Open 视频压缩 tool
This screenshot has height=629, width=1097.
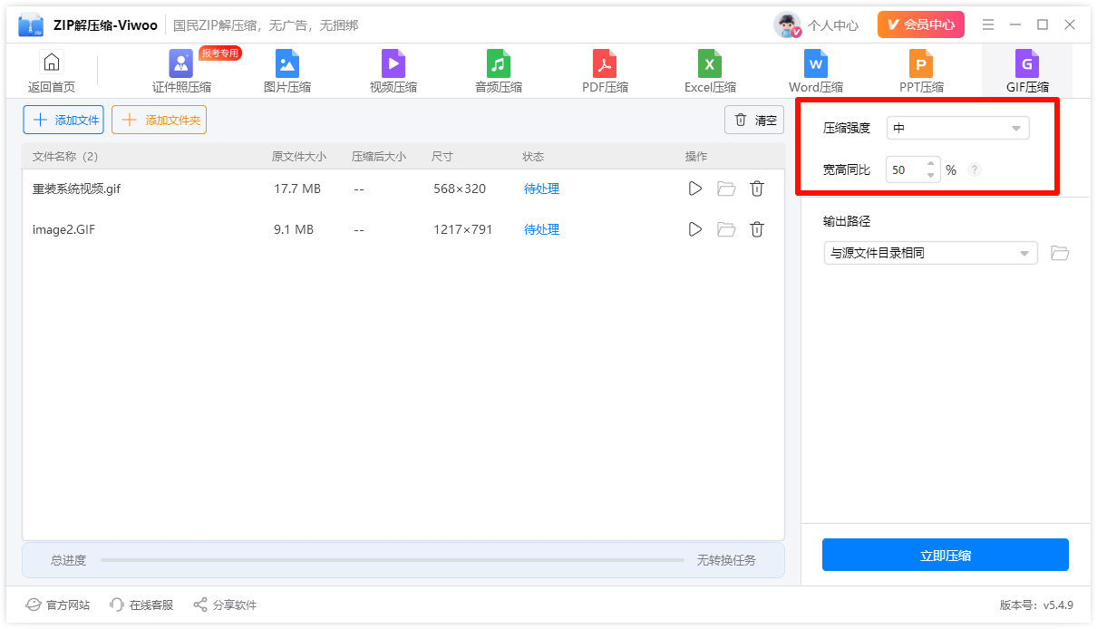393,73
